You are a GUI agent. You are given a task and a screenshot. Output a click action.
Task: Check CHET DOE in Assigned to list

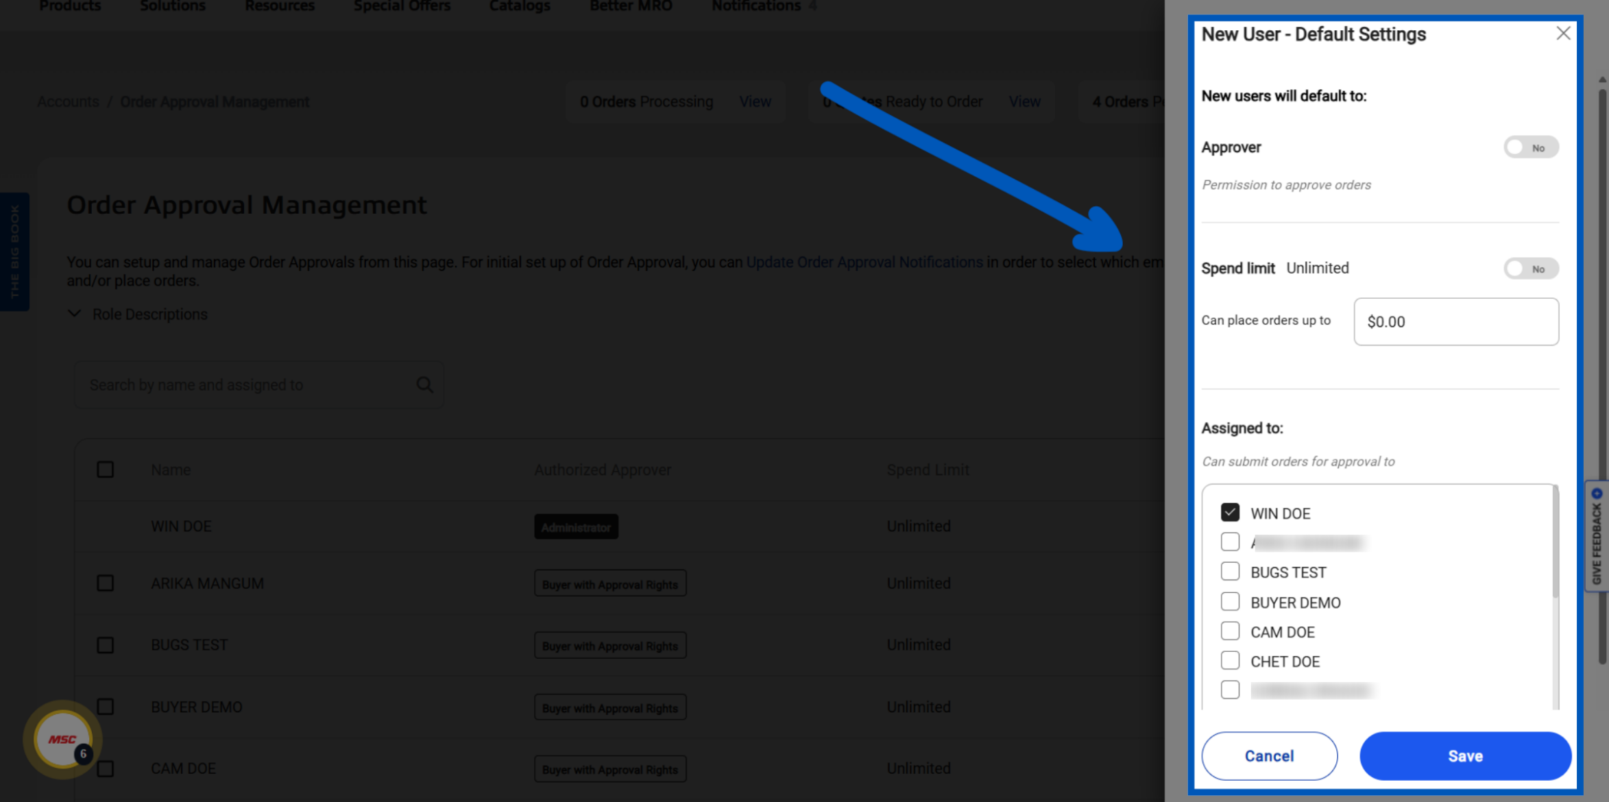tap(1230, 661)
